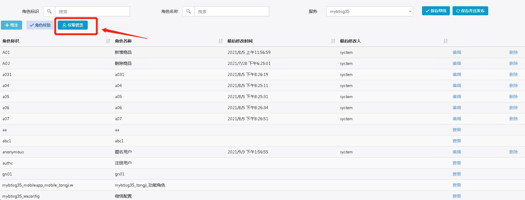525x200 pixels.
Task: Click 编辑 link for anonymous role
Action: pyautogui.click(x=457, y=152)
